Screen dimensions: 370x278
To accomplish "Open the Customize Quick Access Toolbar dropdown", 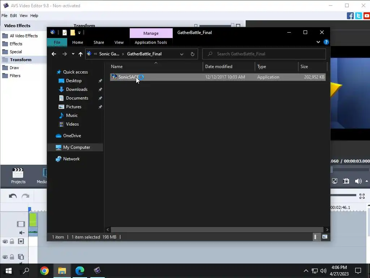I will [x=79, y=33].
